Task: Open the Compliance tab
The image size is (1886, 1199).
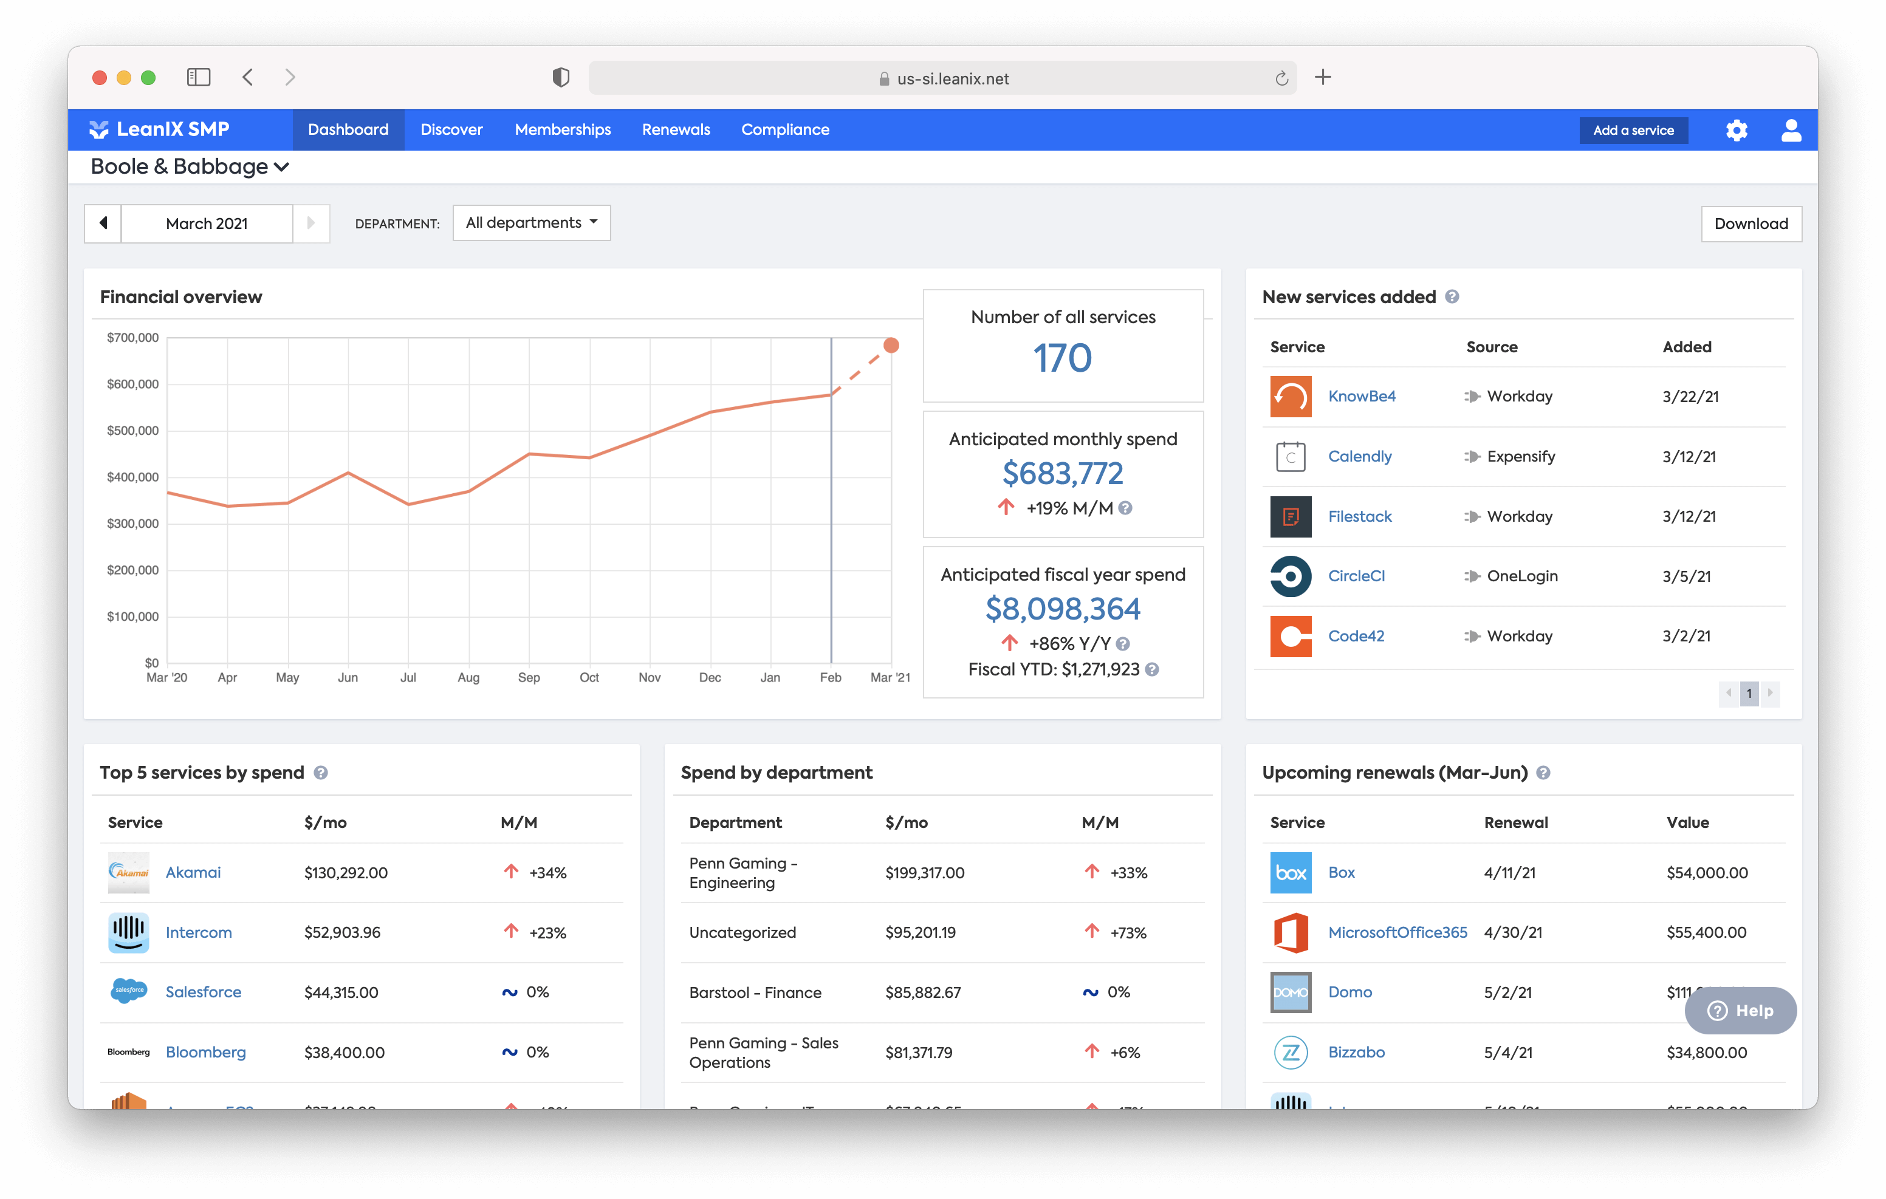Action: pyautogui.click(x=785, y=130)
